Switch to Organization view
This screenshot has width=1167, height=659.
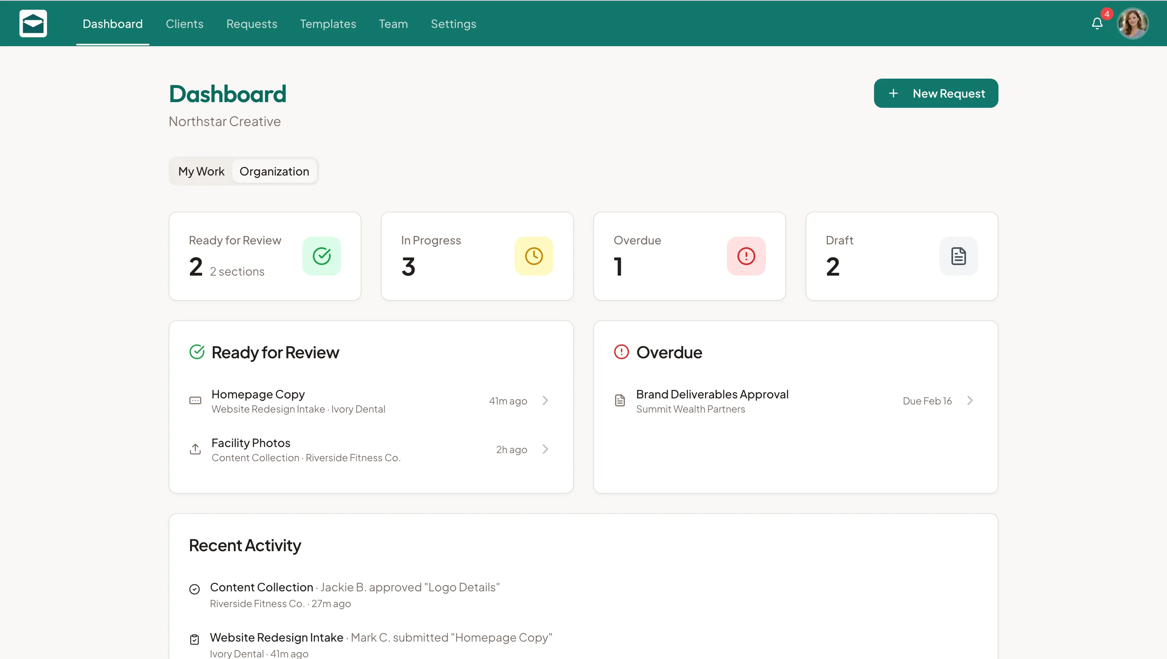click(x=274, y=171)
